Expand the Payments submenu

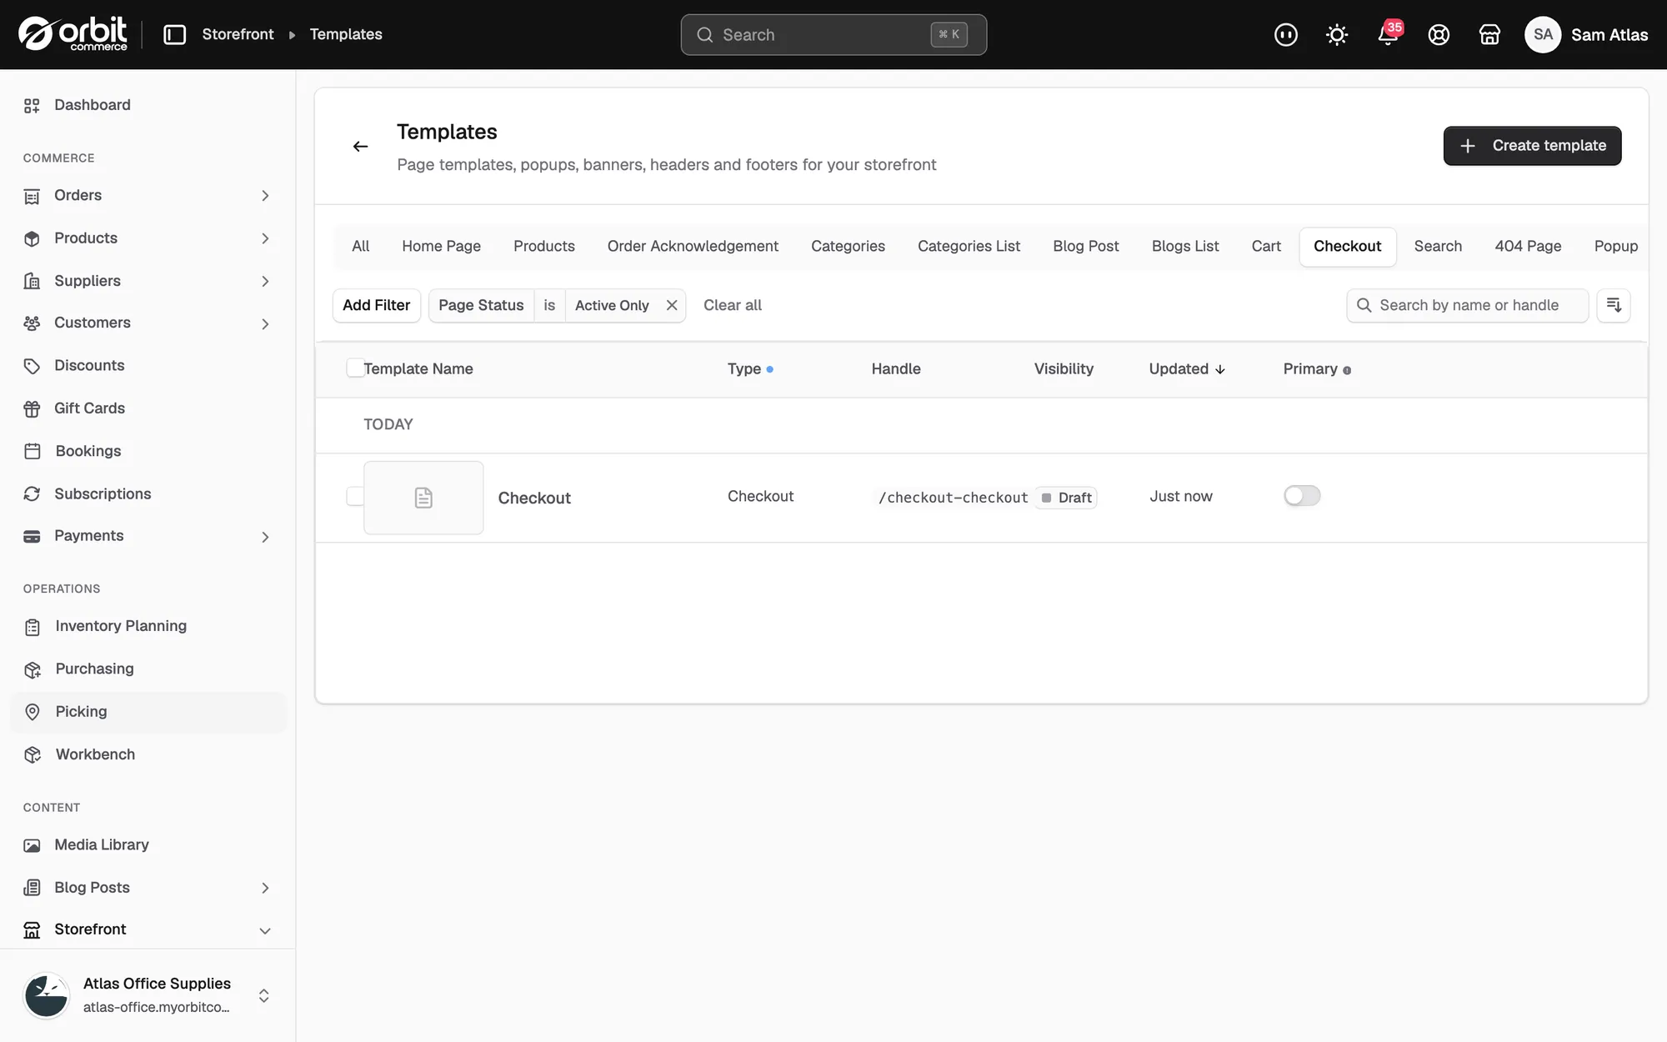(265, 537)
